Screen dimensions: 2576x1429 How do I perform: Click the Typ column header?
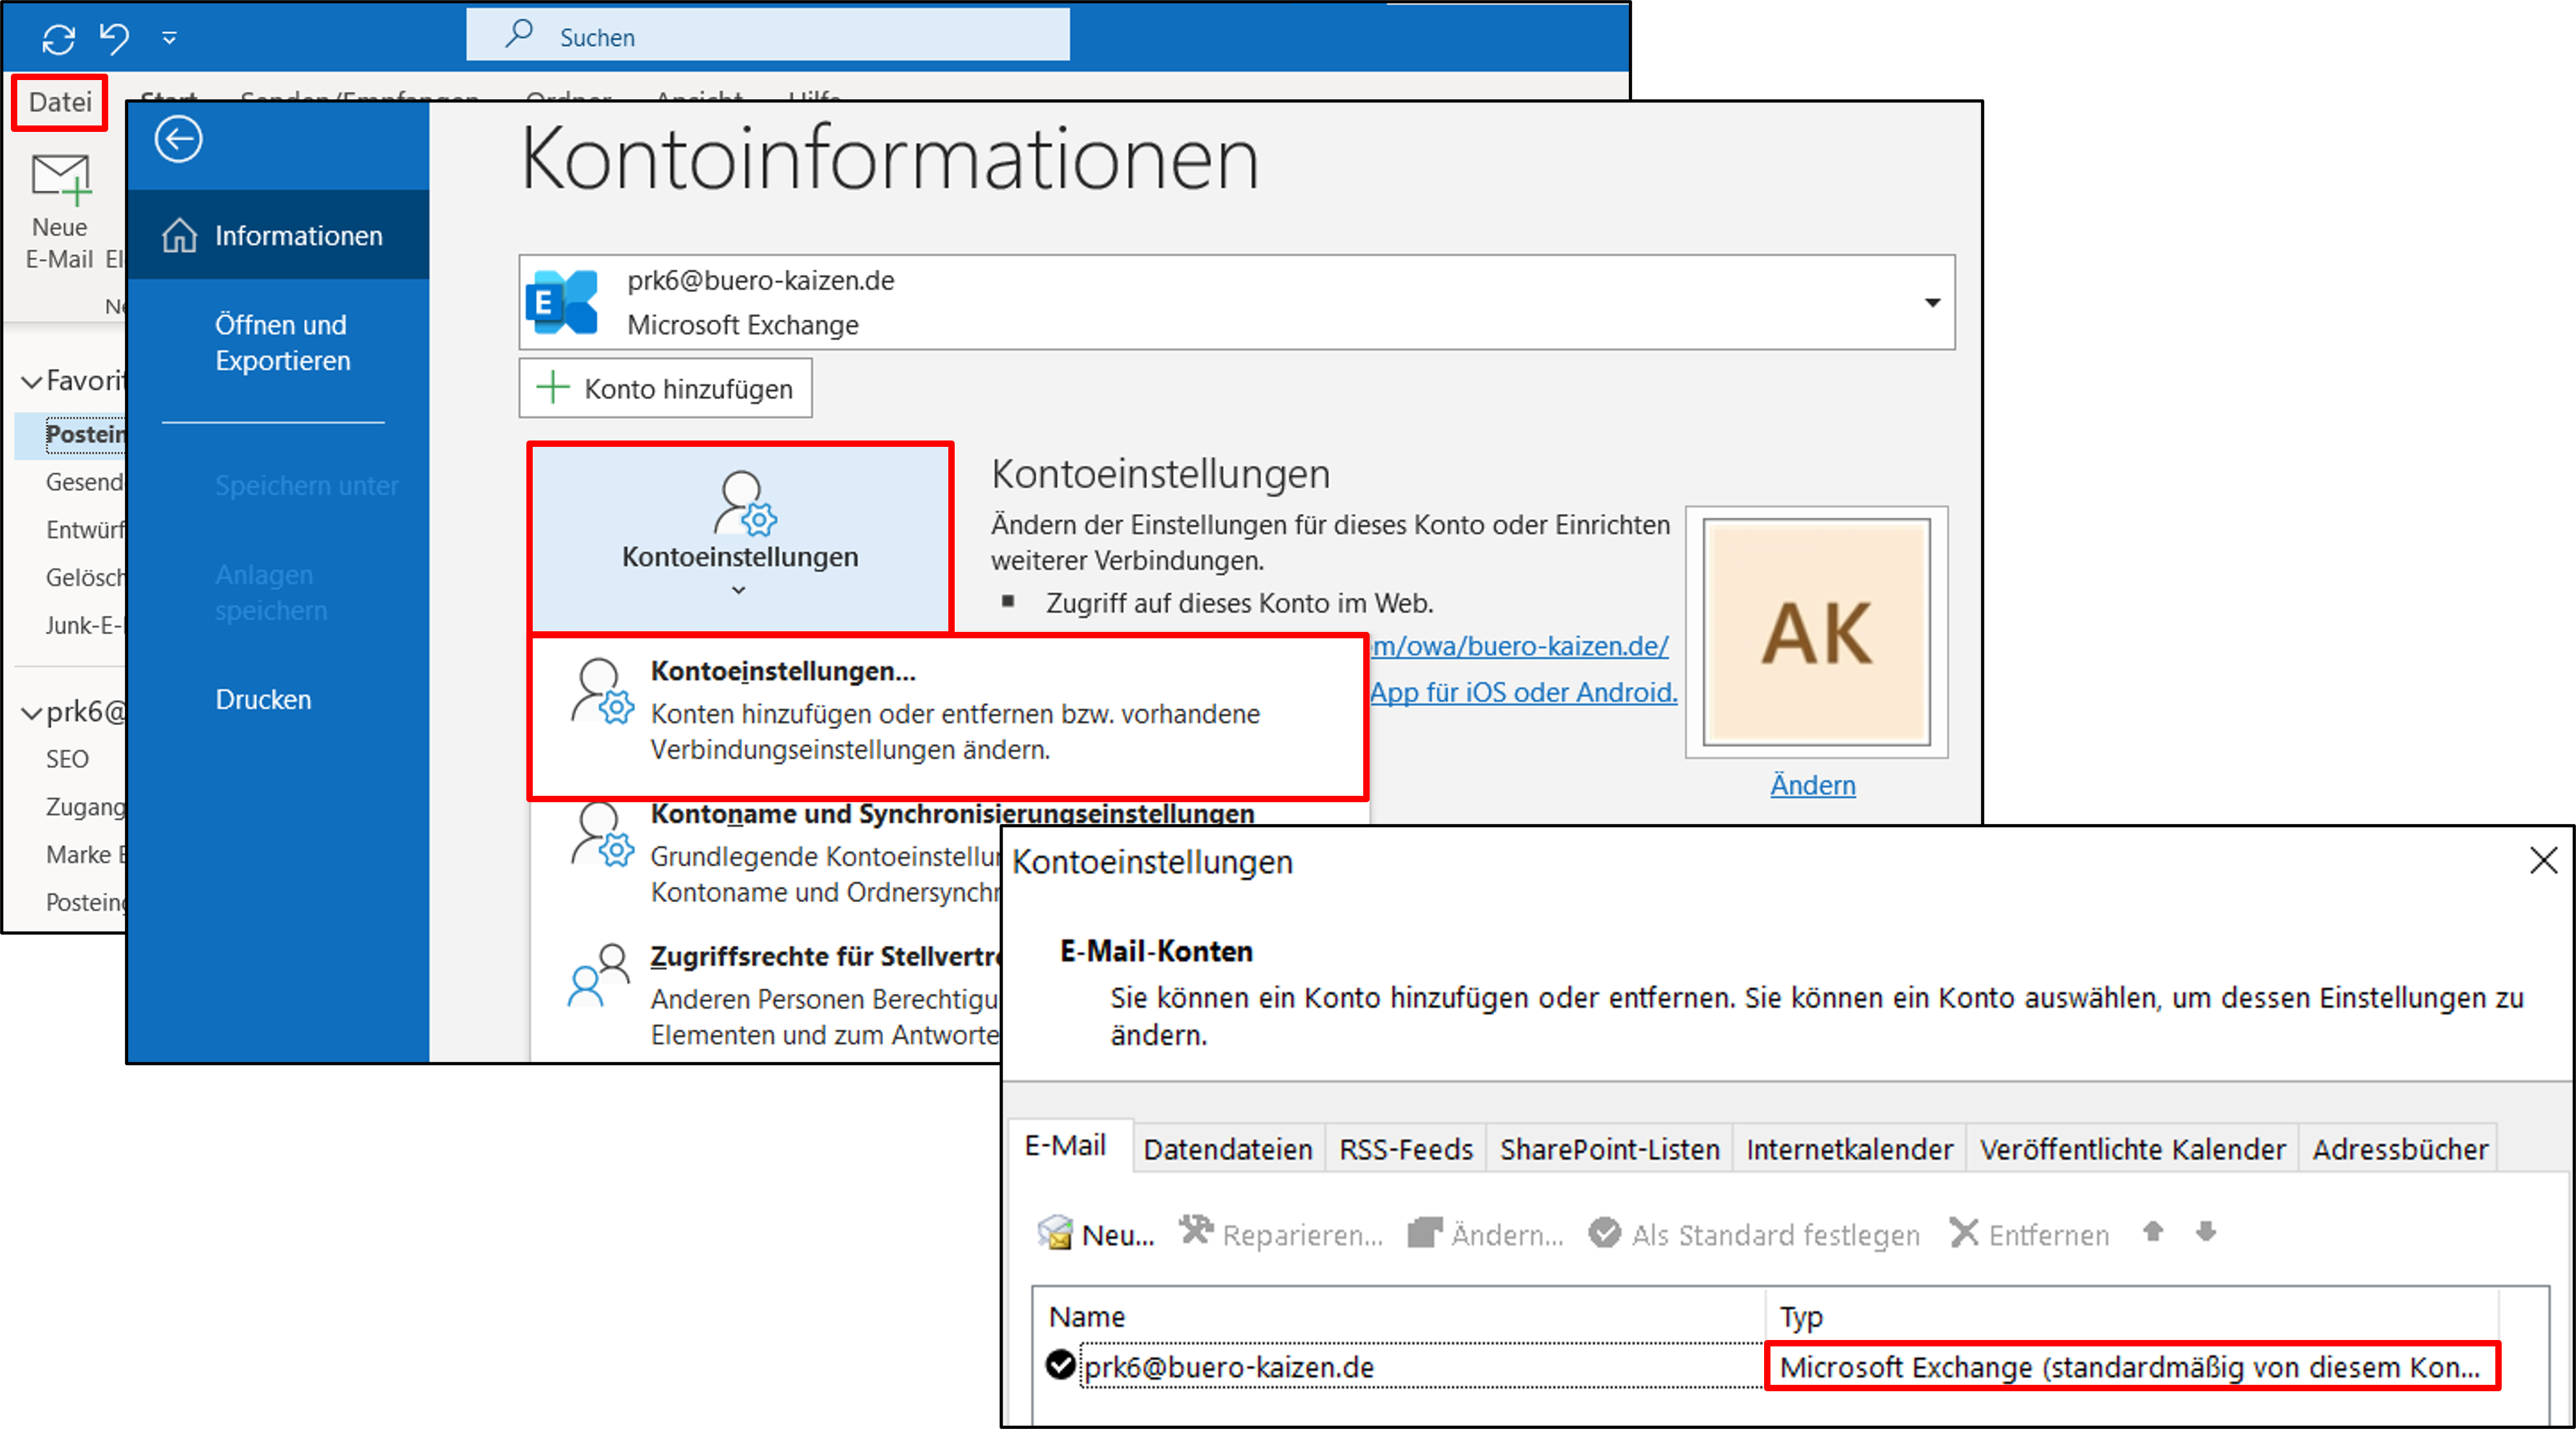click(x=2132, y=1316)
